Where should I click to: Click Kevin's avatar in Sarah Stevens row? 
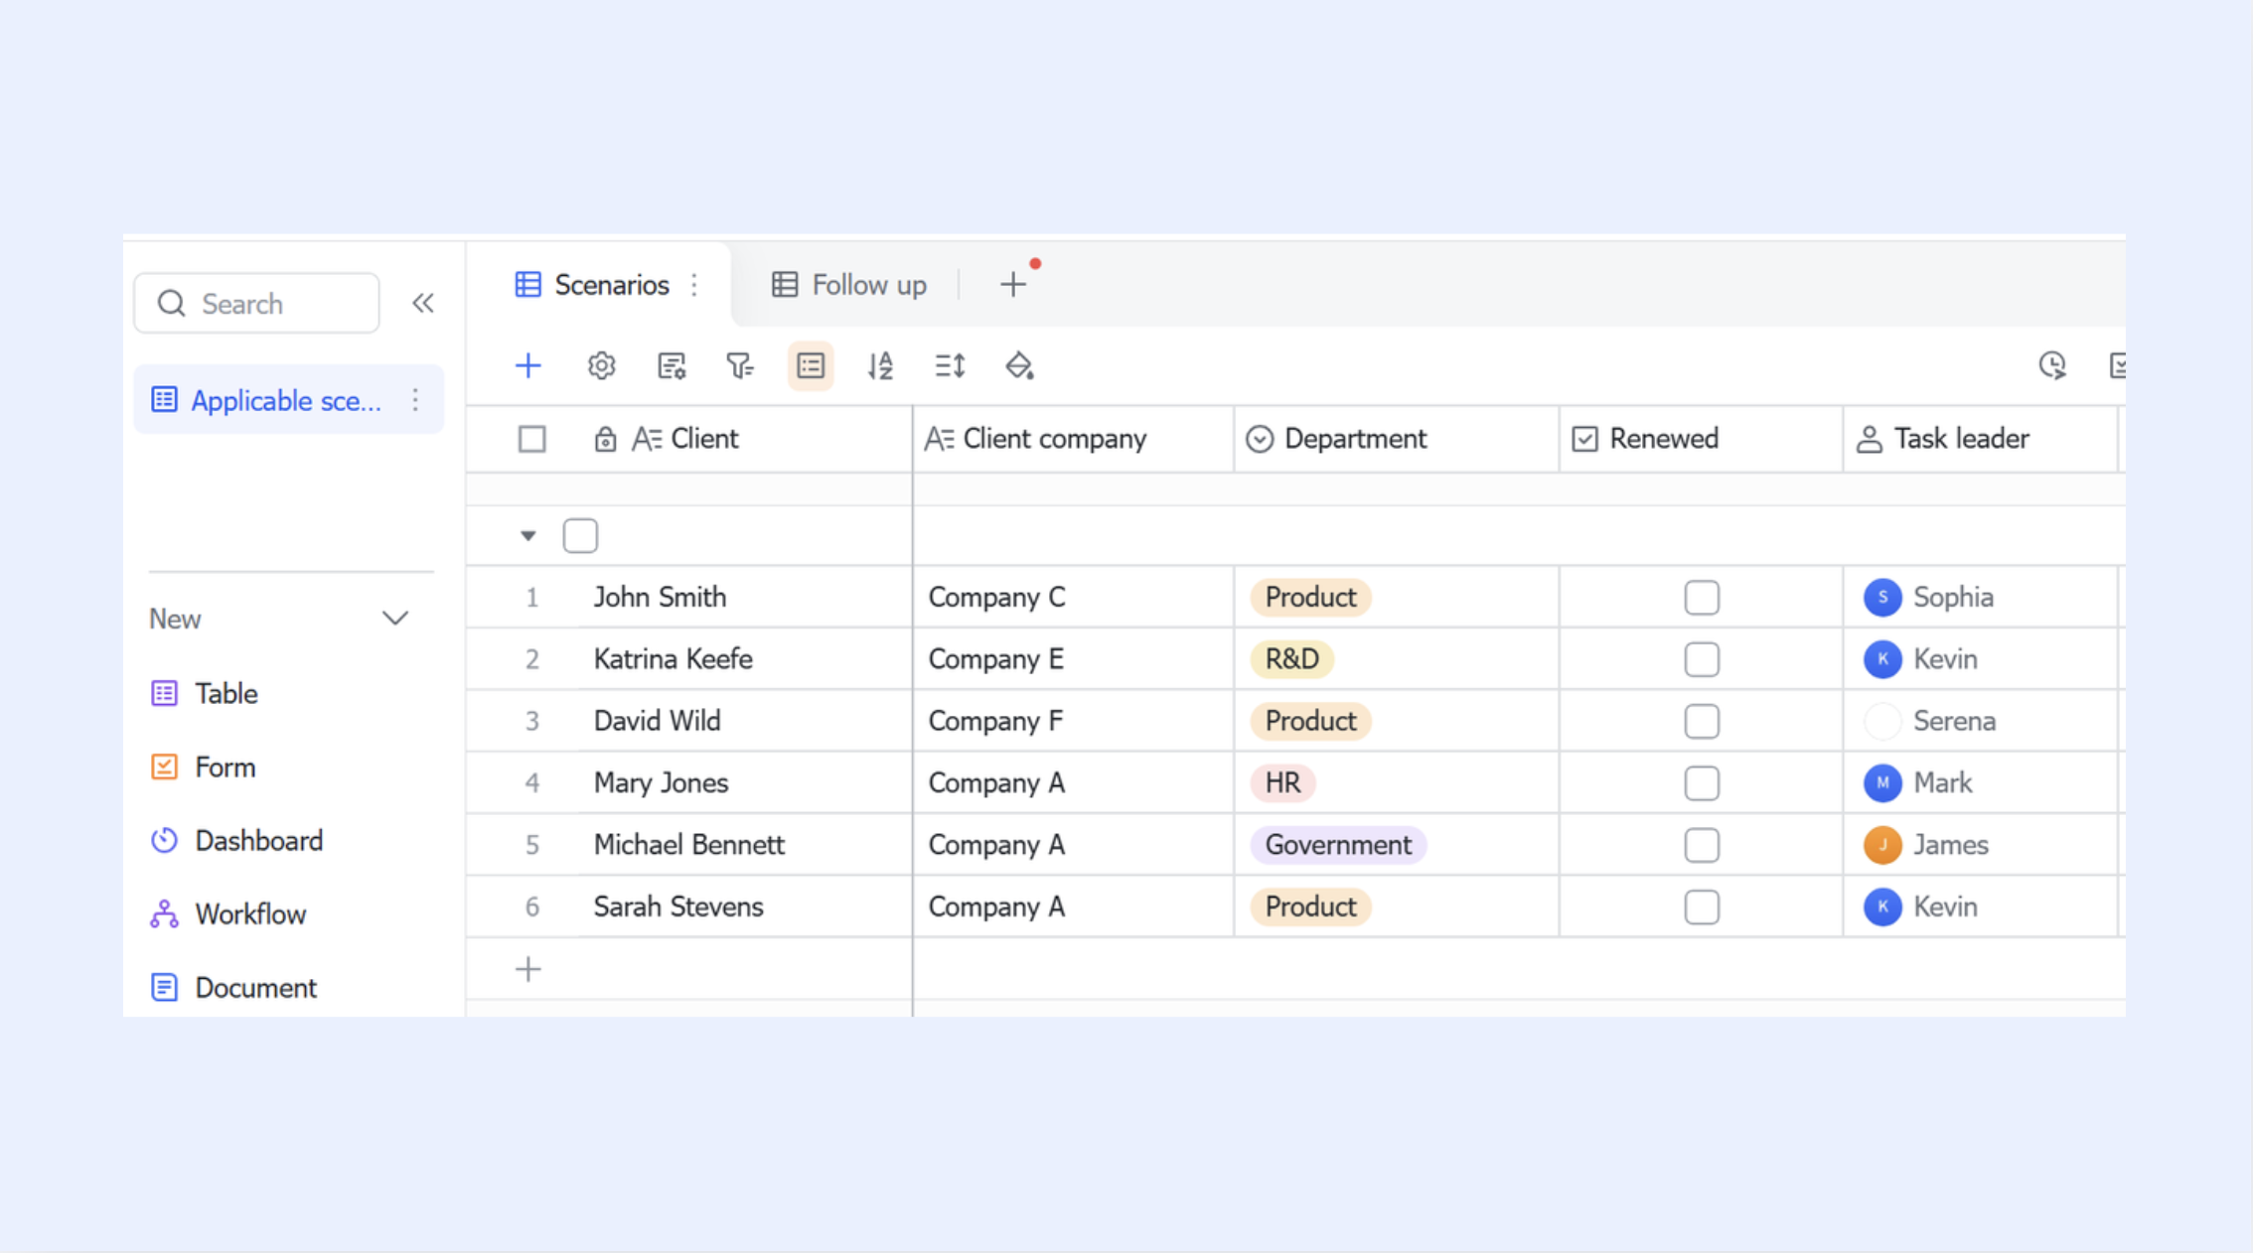1882,906
